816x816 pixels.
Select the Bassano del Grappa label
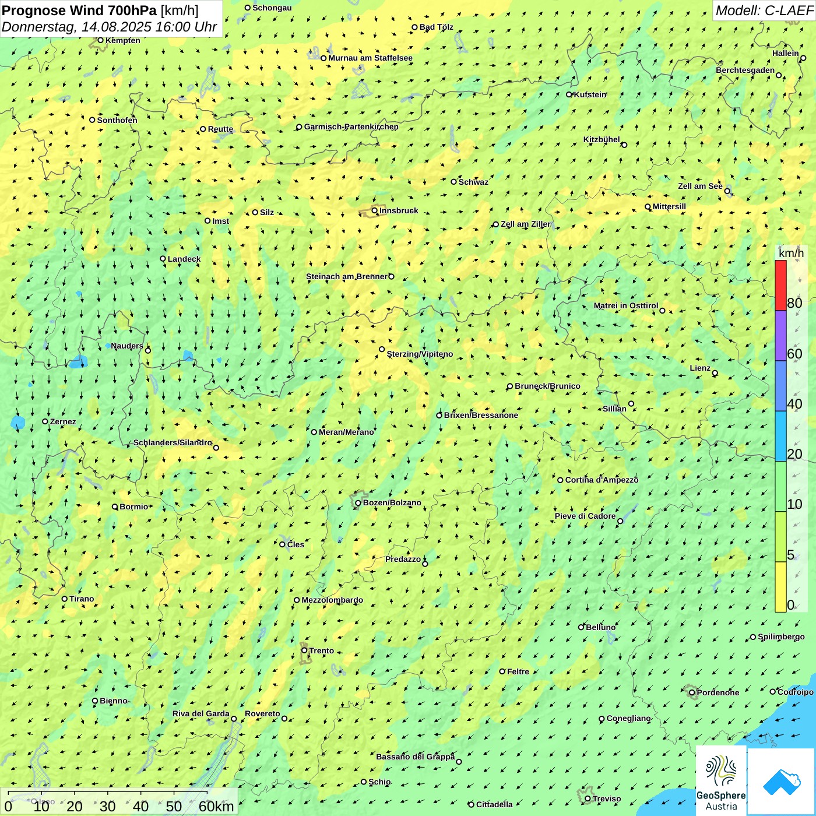[415, 757]
